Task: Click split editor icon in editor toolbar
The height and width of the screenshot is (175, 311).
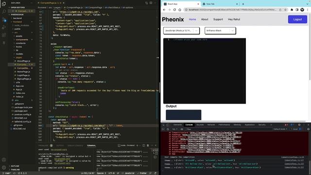Action: (x=151, y=3)
